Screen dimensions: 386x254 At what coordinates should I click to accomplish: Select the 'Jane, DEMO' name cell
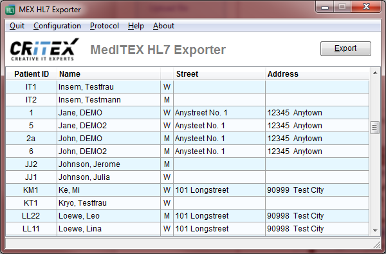(109, 113)
